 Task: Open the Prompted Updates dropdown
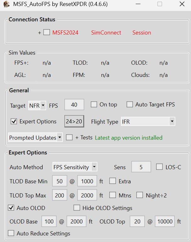tap(35, 137)
